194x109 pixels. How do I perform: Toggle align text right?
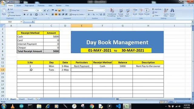click(59, 15)
